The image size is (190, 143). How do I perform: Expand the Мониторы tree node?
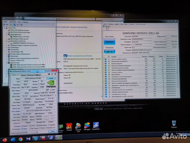click(x=7, y=56)
